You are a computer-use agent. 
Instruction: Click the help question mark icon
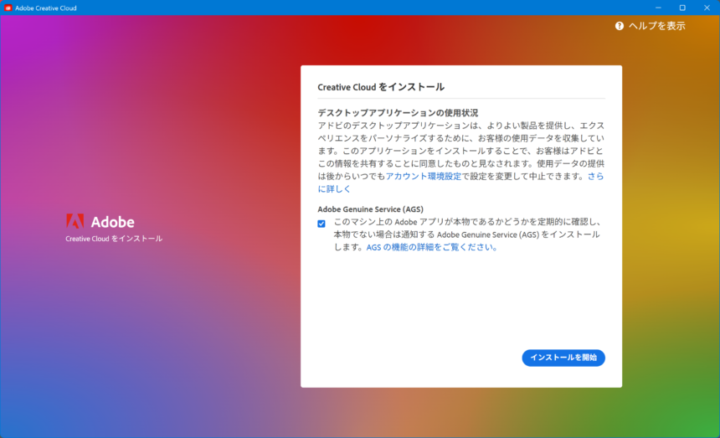click(x=620, y=26)
